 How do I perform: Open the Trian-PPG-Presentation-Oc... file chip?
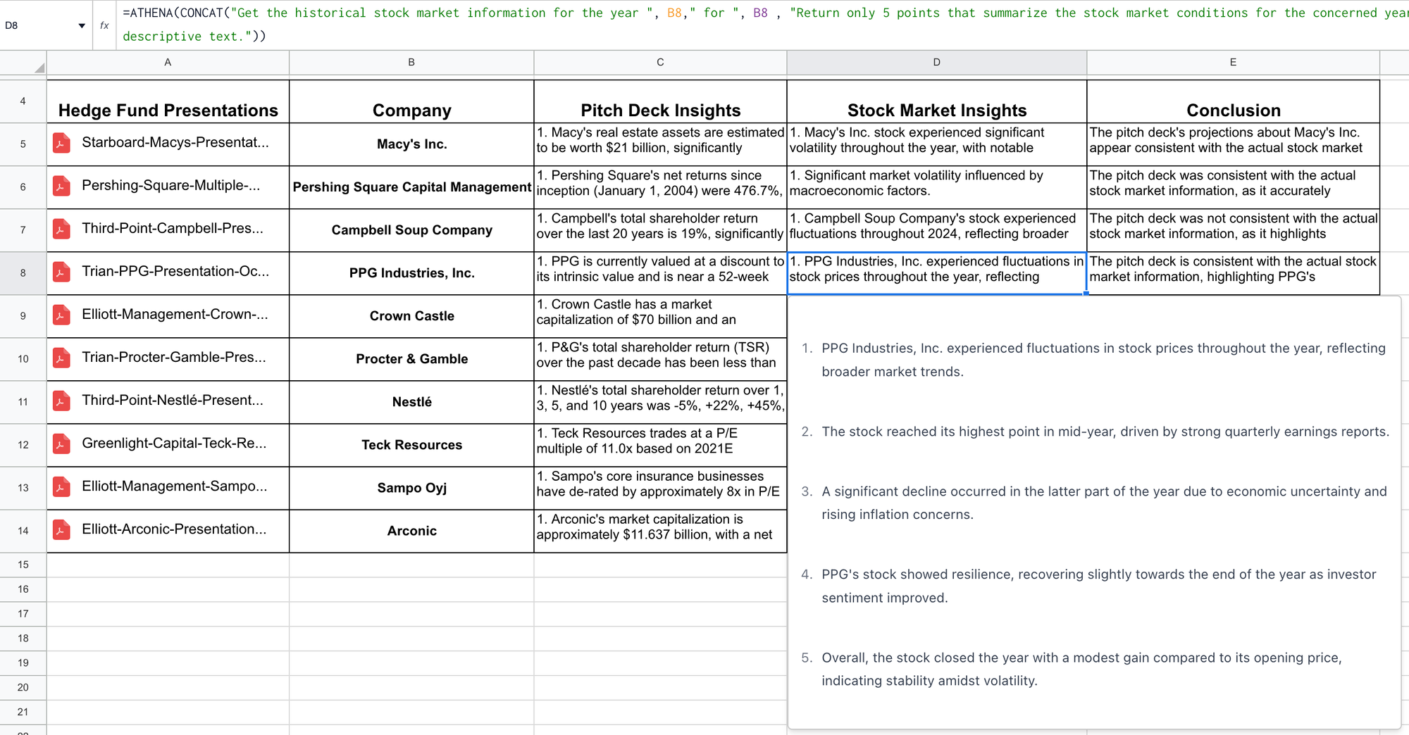click(x=161, y=272)
